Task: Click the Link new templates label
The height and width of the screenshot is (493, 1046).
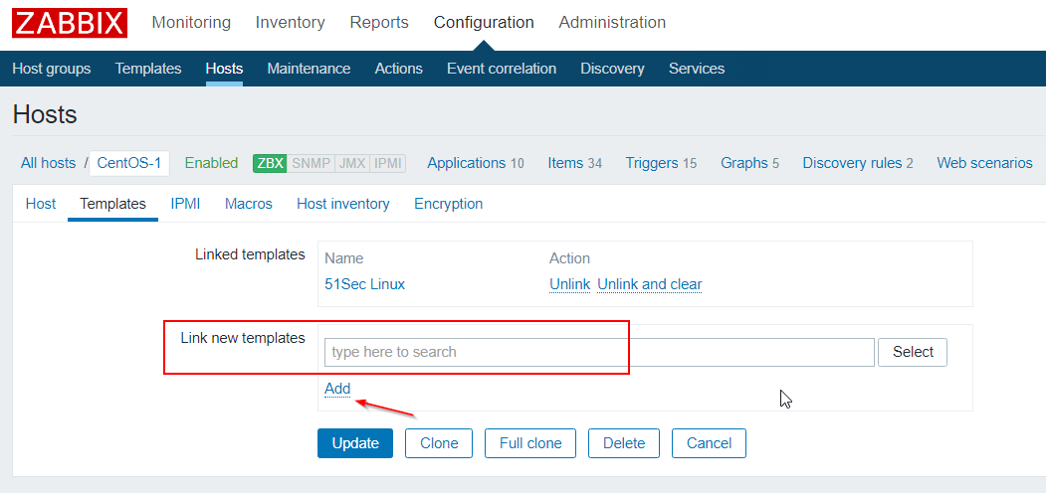Action: [243, 338]
